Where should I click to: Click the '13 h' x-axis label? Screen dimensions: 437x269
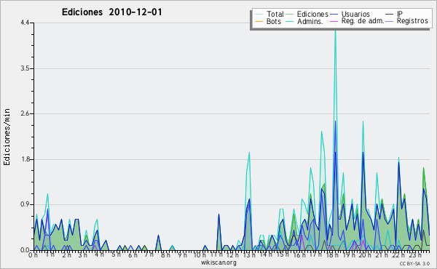[250, 254]
